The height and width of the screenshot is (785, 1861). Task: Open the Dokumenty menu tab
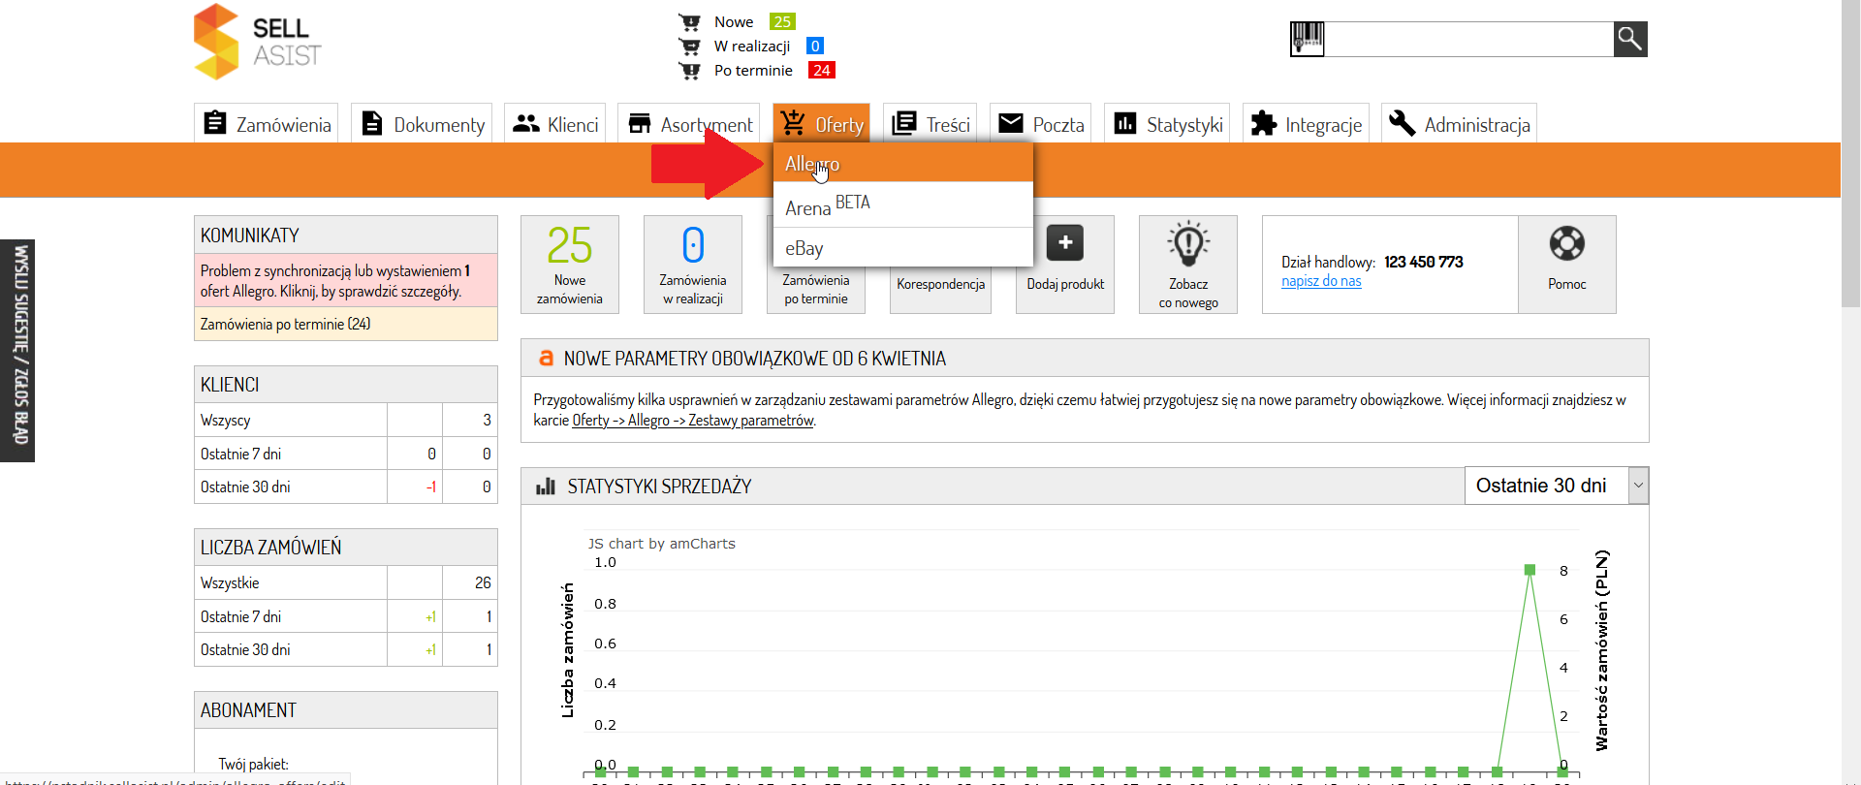click(422, 124)
